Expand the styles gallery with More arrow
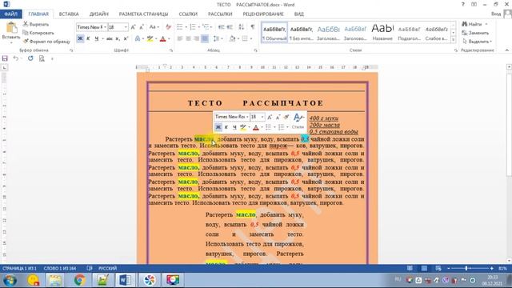 tap(453, 40)
